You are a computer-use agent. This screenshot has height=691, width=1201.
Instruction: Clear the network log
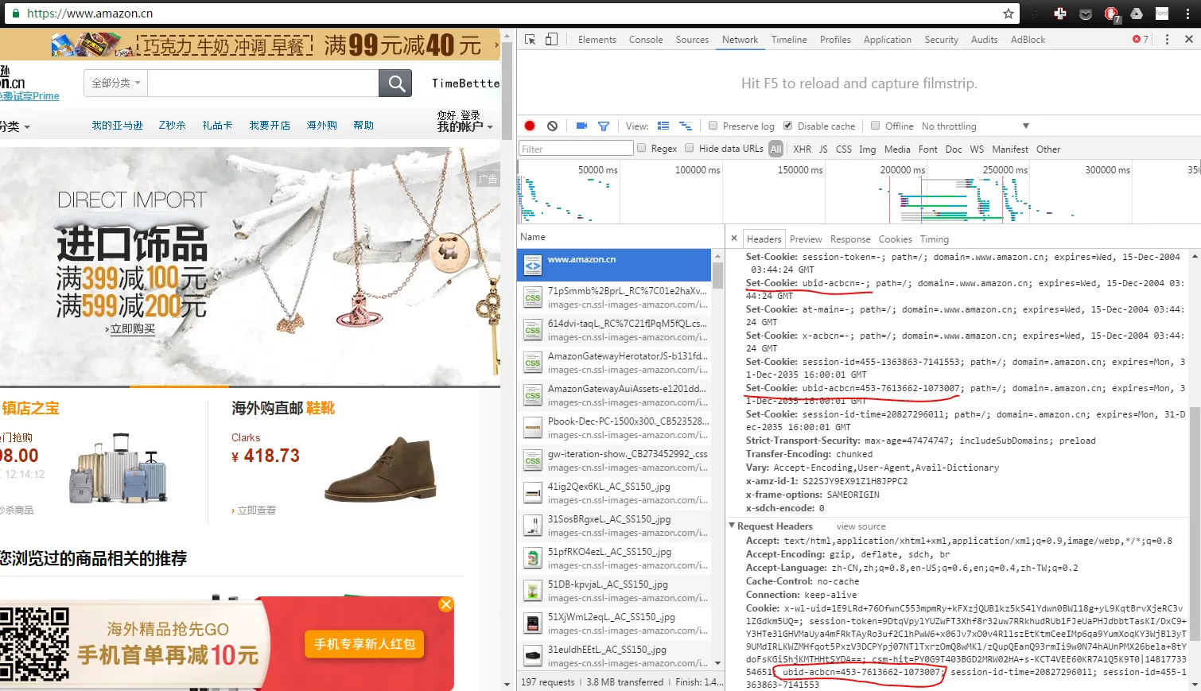pos(552,126)
